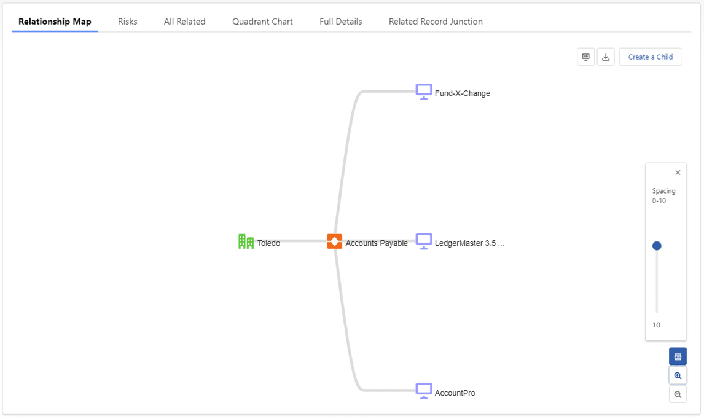704x419 pixels.
Task: Click the Fund-X-Change monitor icon
Action: pos(423,92)
